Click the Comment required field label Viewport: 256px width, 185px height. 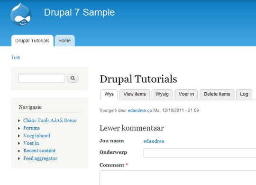tap(114, 165)
